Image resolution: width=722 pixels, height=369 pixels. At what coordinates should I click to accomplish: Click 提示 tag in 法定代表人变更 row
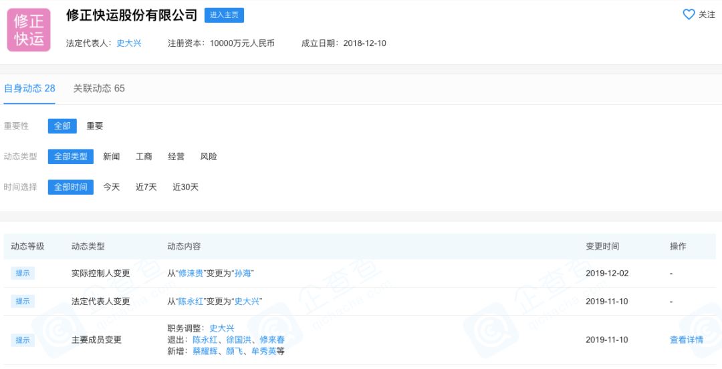[23, 302]
